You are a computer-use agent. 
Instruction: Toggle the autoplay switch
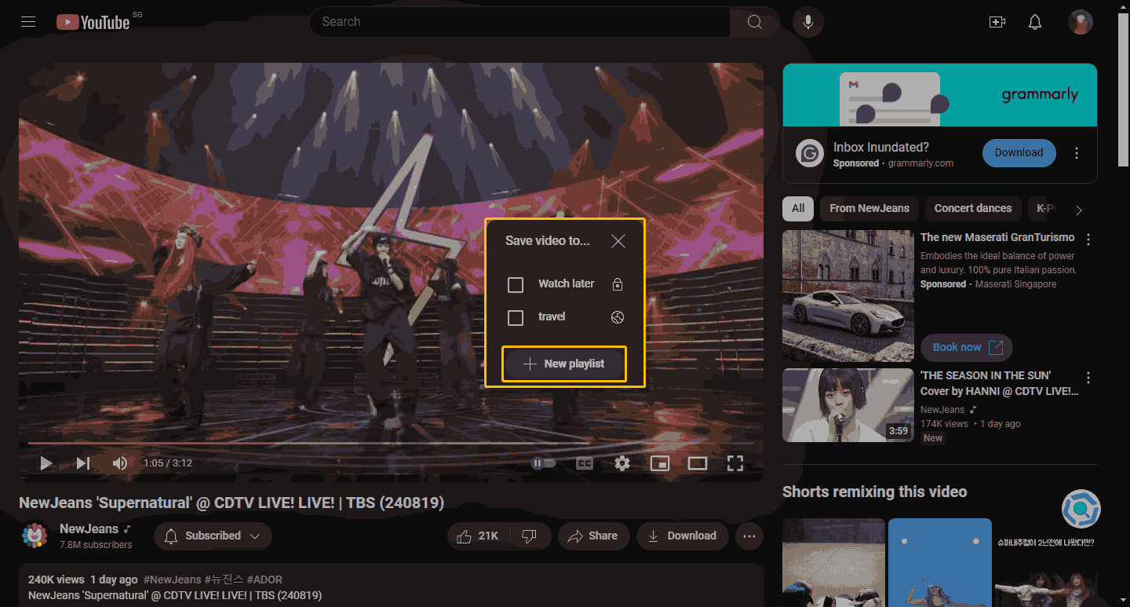coord(544,463)
